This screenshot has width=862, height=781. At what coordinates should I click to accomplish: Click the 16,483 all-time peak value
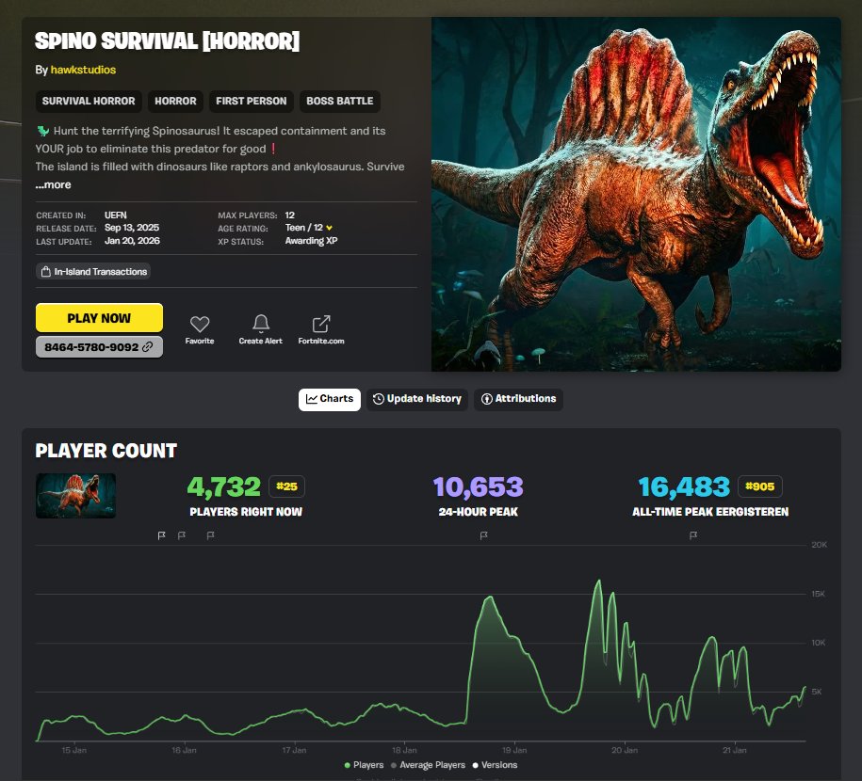click(684, 486)
